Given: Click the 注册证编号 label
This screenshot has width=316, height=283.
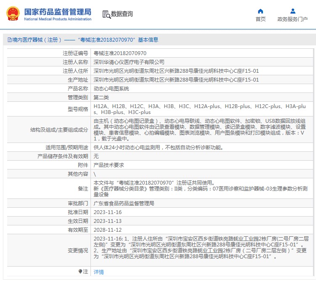Looking at the screenshot, I should (75, 53).
